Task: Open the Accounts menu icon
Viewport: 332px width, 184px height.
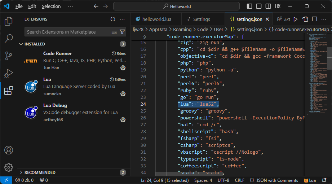Action: pos(9,150)
